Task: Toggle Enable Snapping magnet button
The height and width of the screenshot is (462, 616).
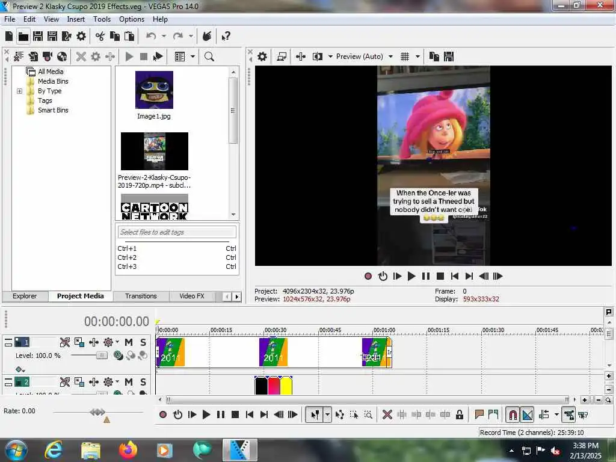Action: 513,414
